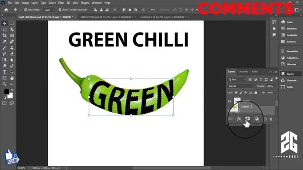The height and width of the screenshot is (170, 303).
Task: Open layer filter Kind dropdown
Action: pyautogui.click(x=237, y=79)
